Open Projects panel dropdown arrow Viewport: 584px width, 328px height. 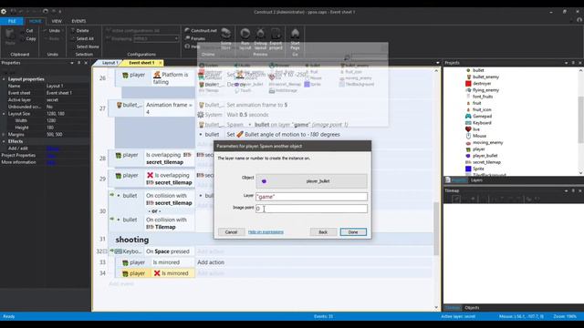pos(566,63)
